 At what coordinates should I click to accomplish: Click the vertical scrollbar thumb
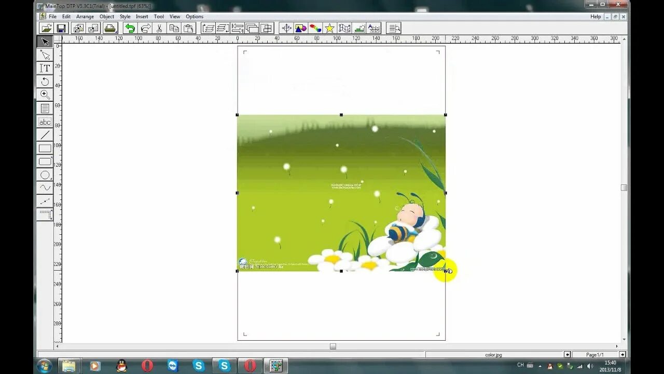coord(624,188)
